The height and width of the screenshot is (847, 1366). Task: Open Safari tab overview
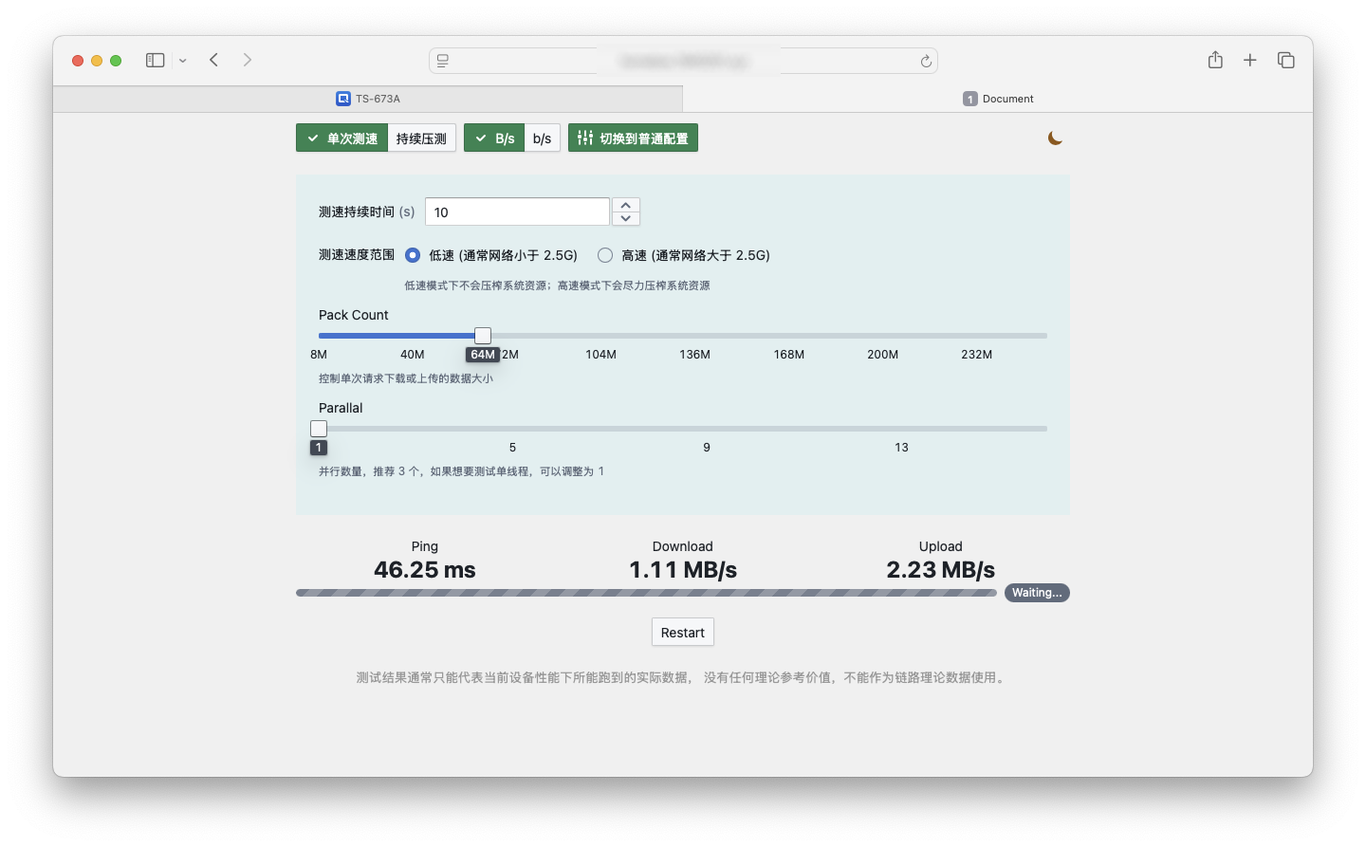click(1286, 59)
